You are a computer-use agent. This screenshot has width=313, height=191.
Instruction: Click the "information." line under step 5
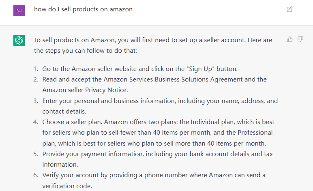click(60, 165)
